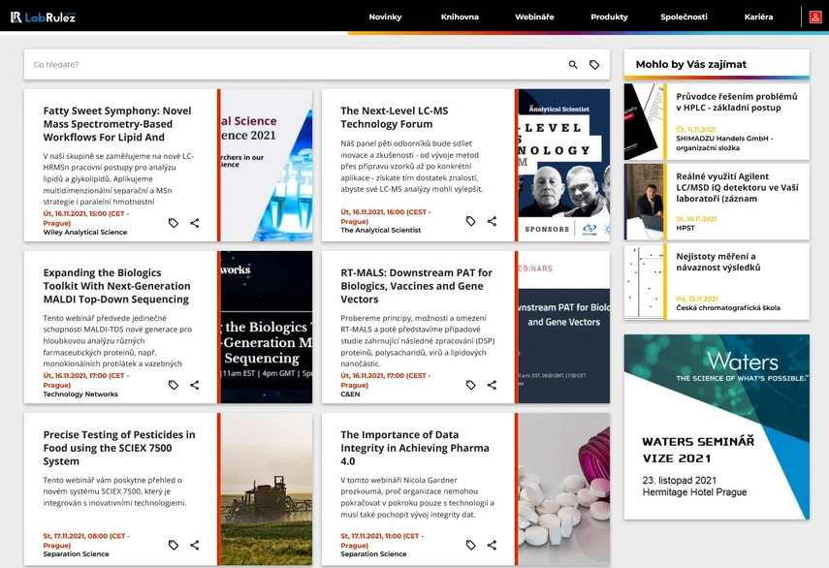
Task: Click Separation Science under Data Integrity card
Action: (x=373, y=553)
